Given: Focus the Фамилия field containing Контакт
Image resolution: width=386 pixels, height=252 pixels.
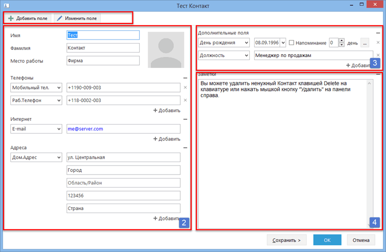Looking at the screenshot, I should (x=103, y=48).
